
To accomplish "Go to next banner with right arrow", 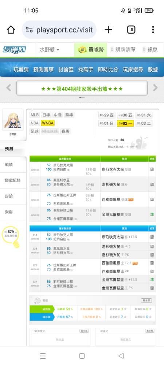I will 155,88.
